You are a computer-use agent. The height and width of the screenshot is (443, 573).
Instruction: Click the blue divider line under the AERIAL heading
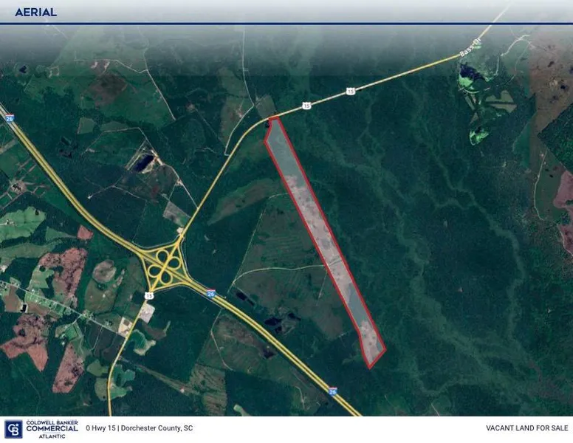point(286,24)
